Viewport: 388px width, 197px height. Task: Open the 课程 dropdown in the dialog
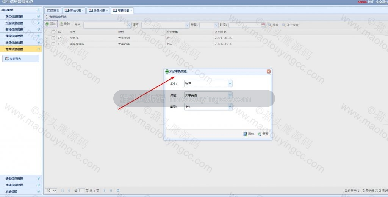click(230, 95)
